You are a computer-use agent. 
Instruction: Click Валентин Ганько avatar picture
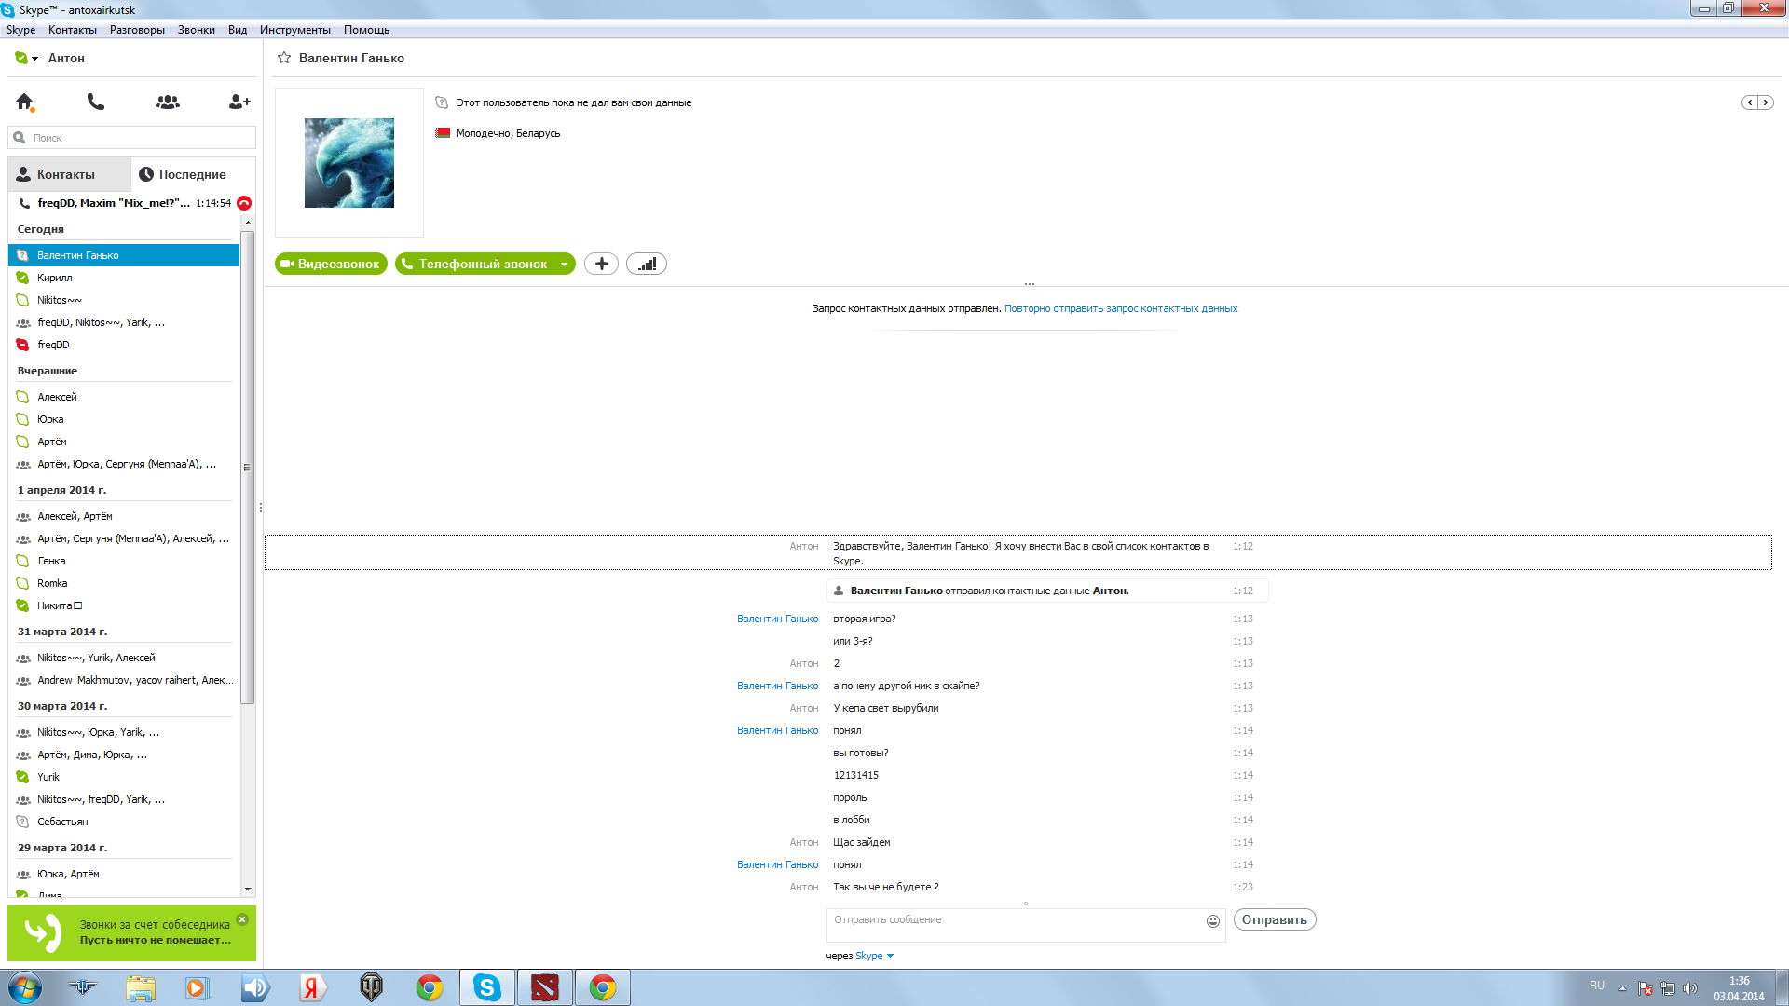(x=349, y=163)
